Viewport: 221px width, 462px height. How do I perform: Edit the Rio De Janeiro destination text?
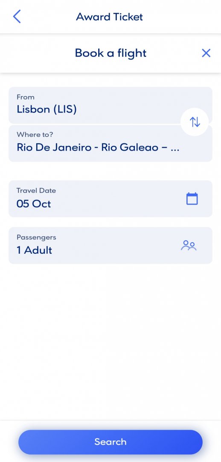[x=98, y=147]
